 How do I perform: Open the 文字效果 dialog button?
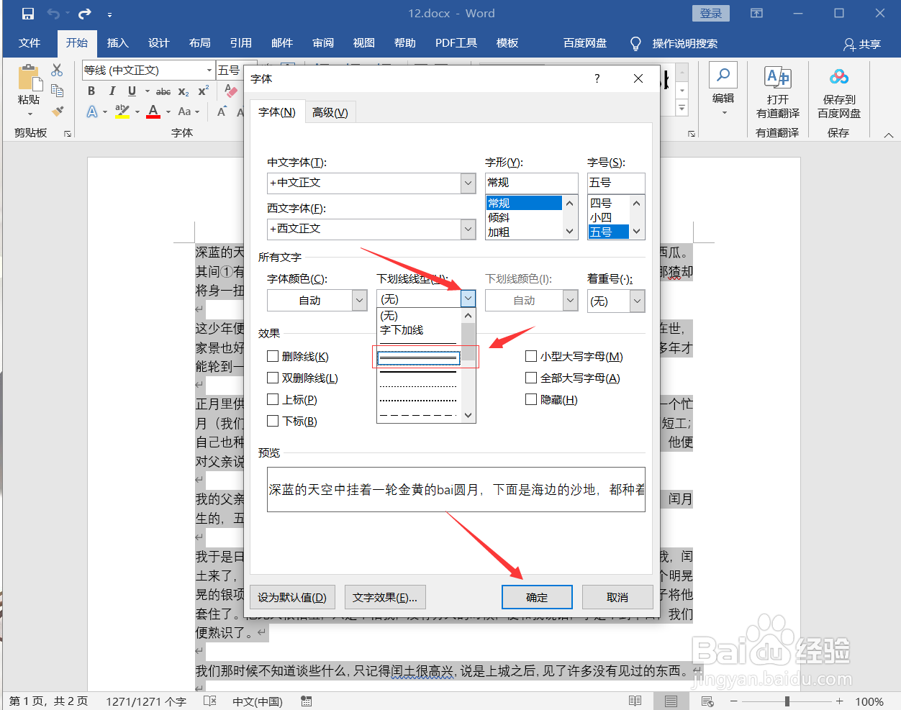coord(385,596)
